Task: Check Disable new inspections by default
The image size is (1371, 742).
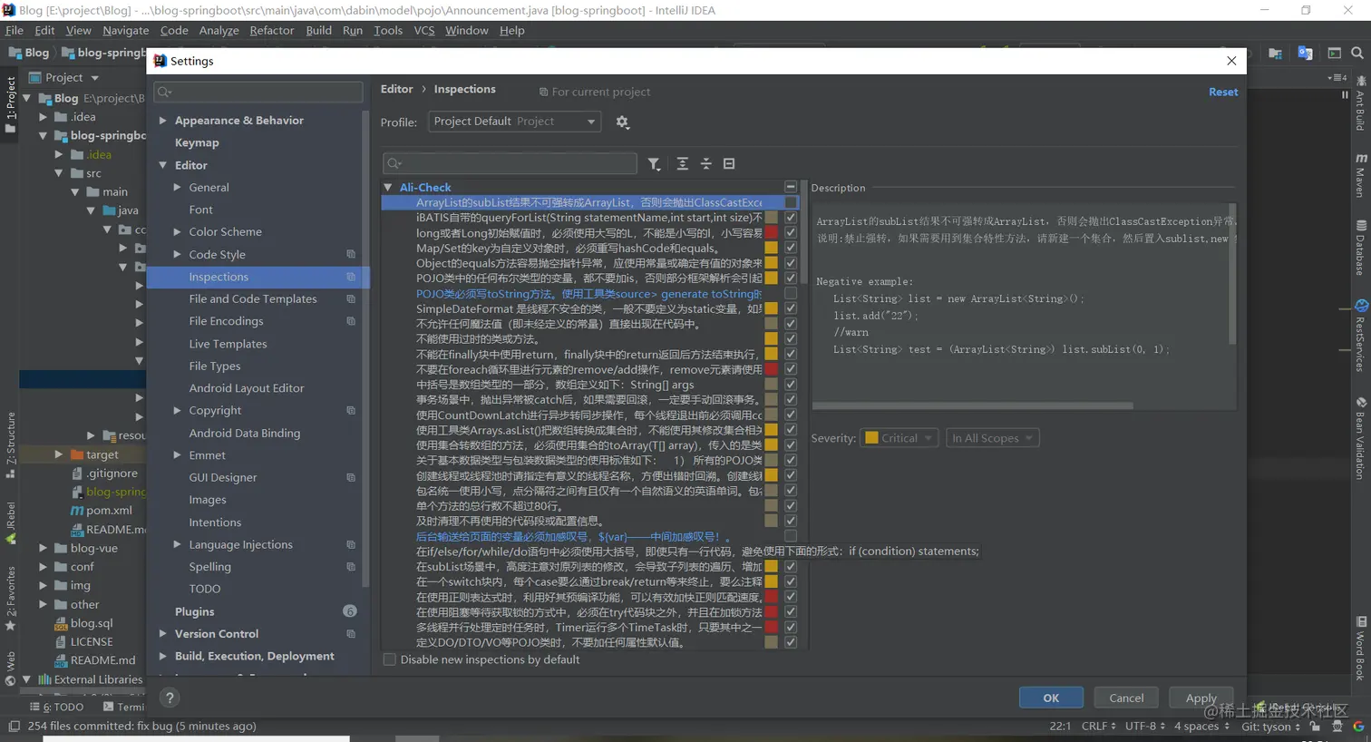Action: [390, 659]
